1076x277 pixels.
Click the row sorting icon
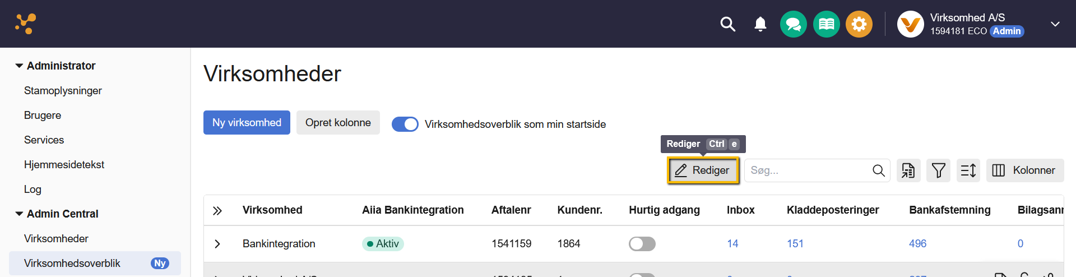tap(968, 170)
